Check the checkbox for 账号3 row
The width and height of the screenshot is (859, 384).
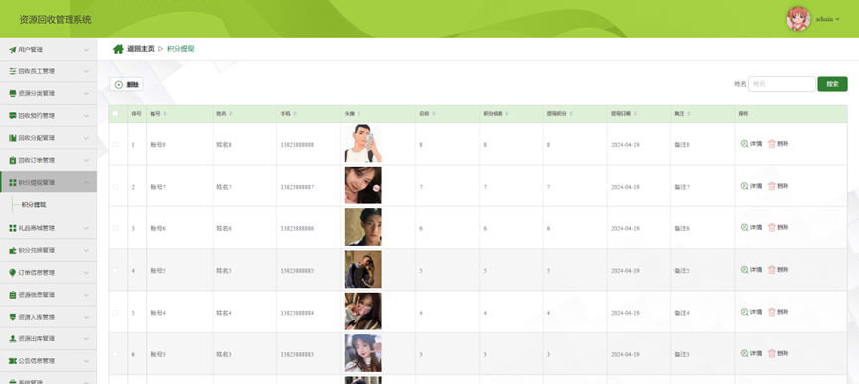115,354
